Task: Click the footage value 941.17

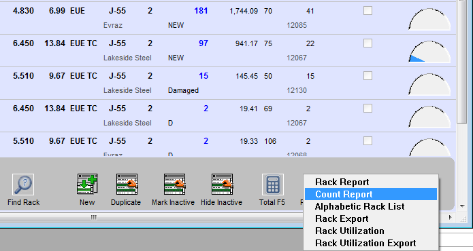Action: [x=246, y=43]
